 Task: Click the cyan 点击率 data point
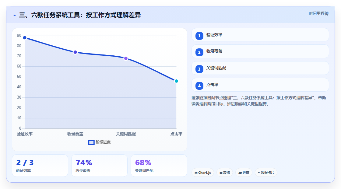point(176,81)
